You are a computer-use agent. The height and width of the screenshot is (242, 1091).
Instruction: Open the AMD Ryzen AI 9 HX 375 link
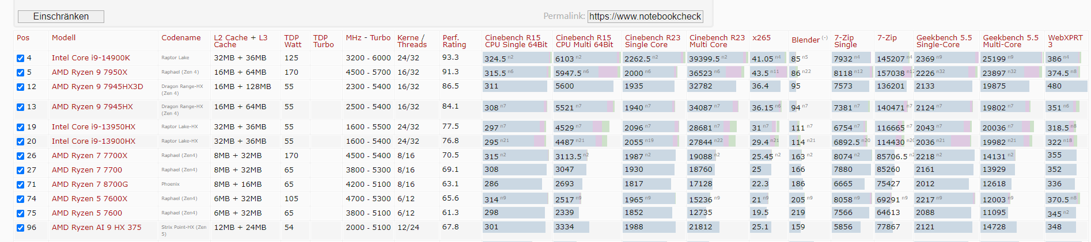pyautogui.click(x=97, y=227)
